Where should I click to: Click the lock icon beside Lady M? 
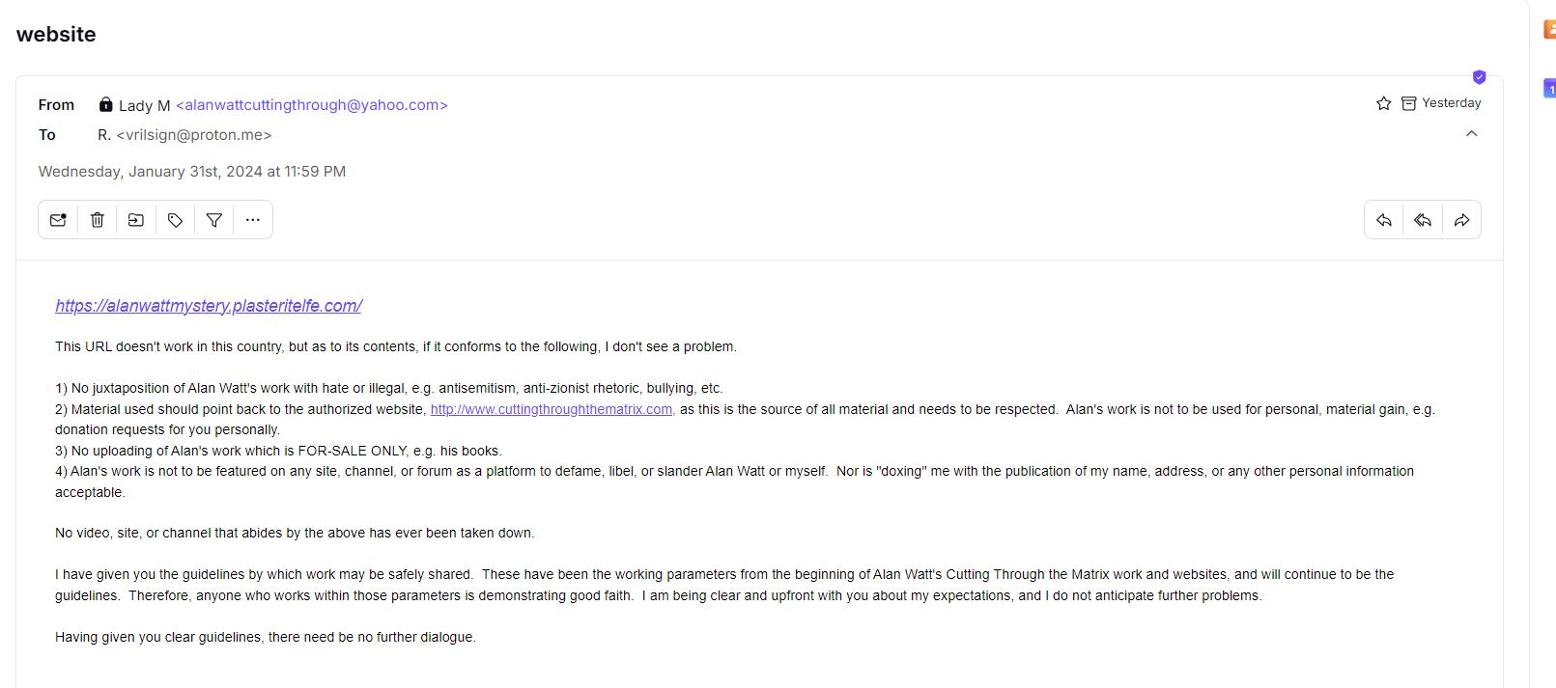click(x=106, y=104)
